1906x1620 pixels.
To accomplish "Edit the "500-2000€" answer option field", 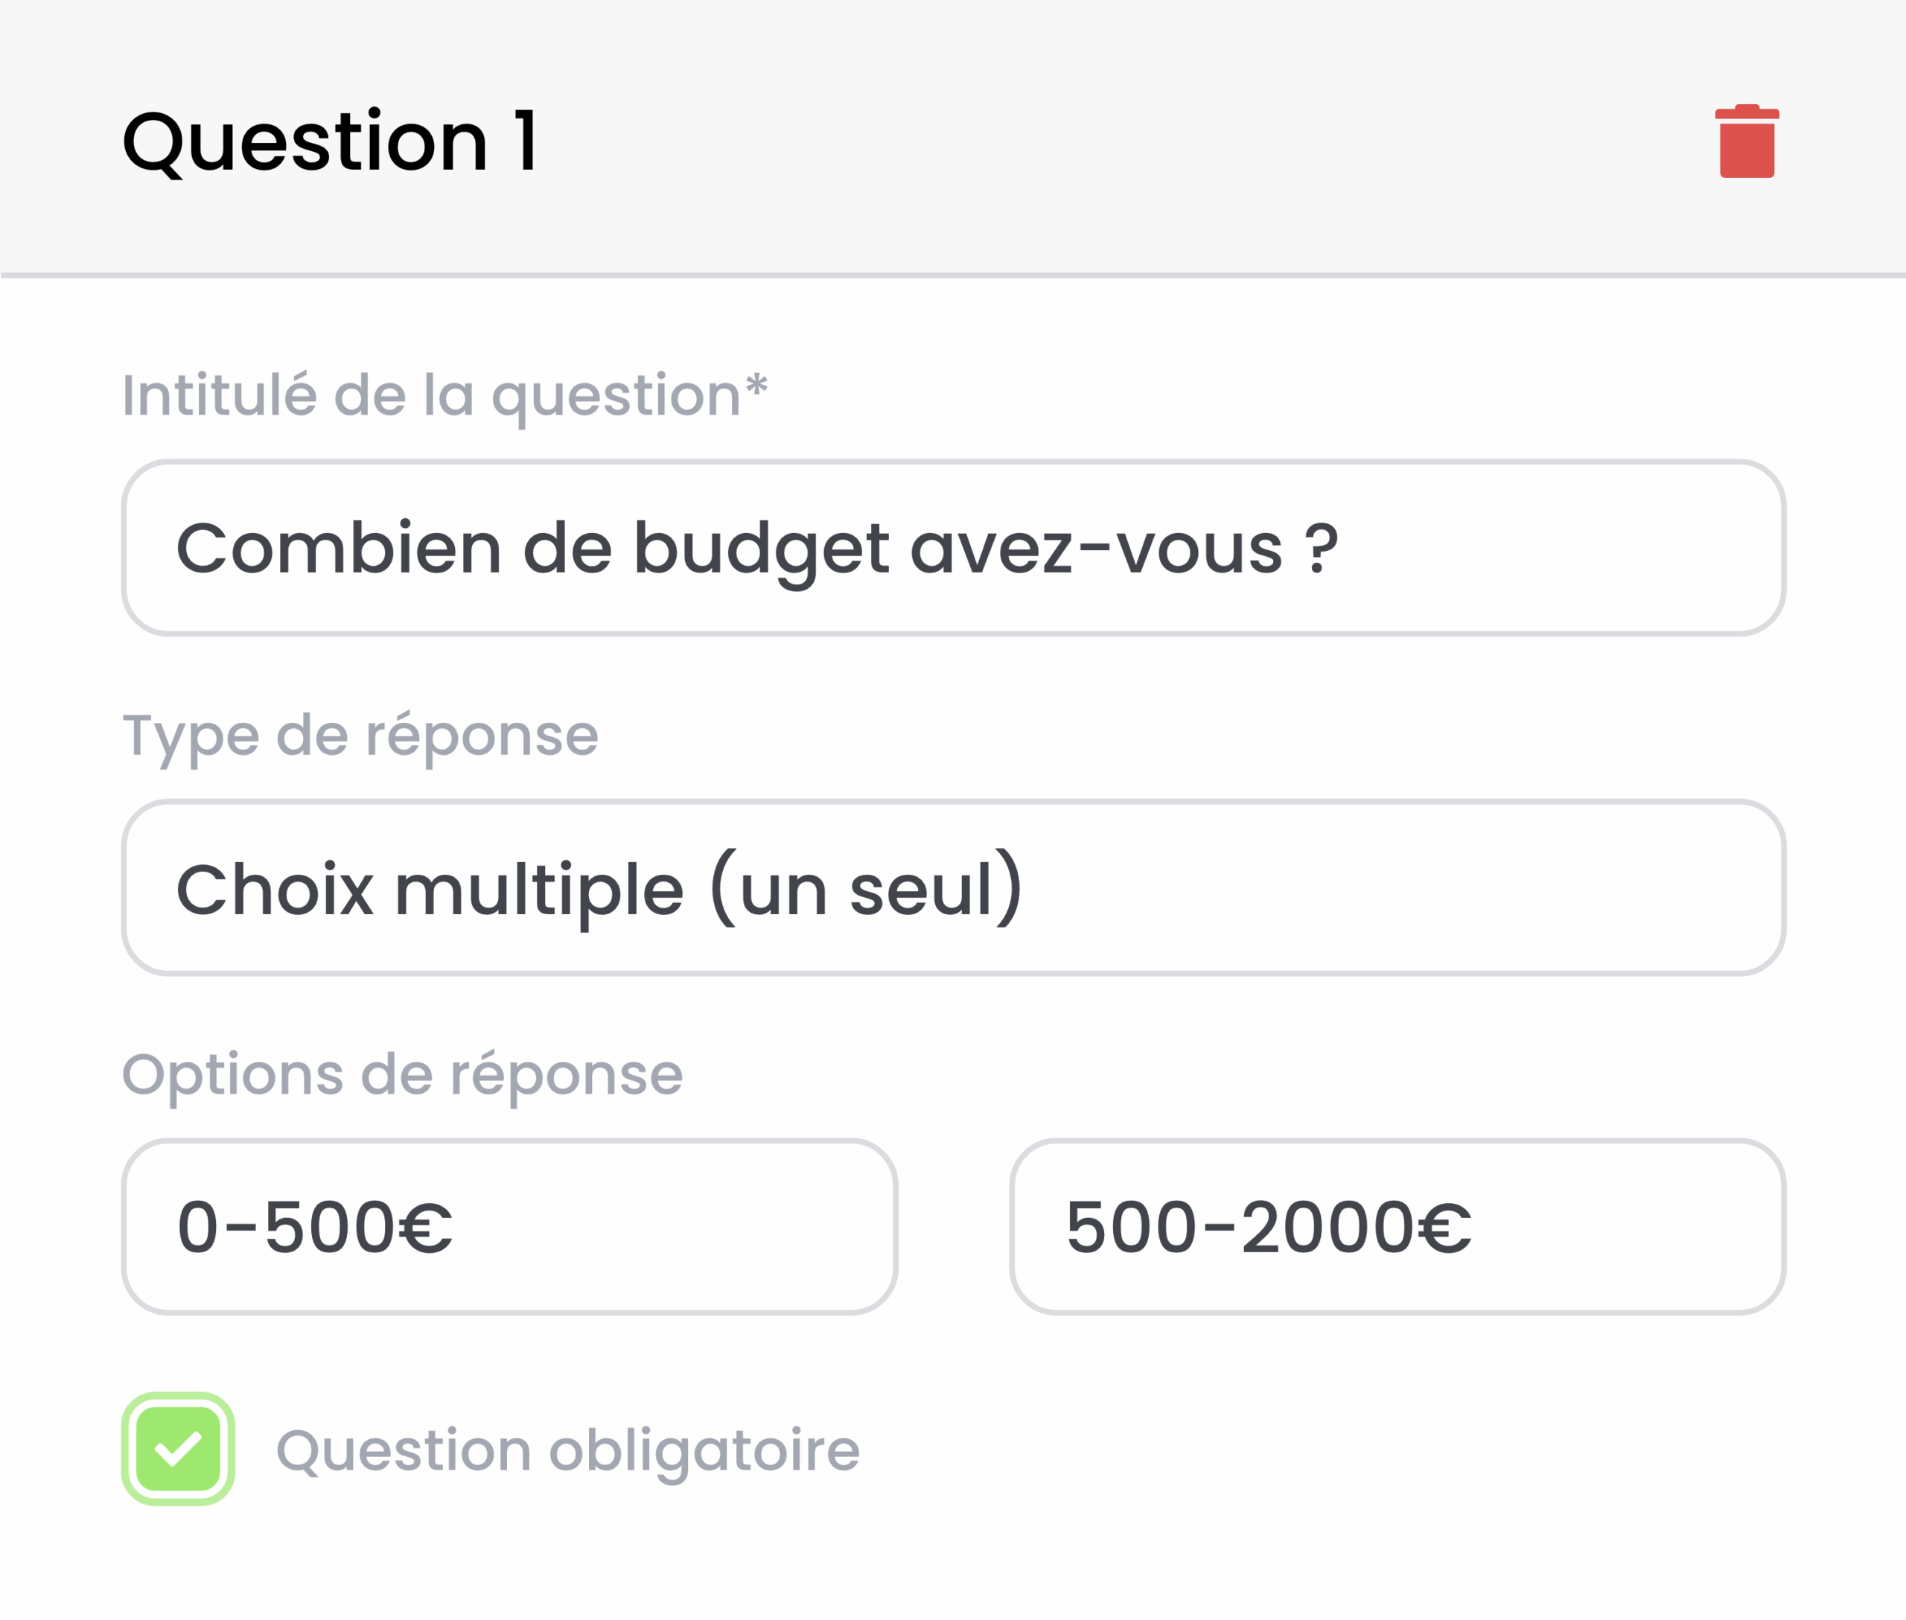I will click(1397, 1227).
